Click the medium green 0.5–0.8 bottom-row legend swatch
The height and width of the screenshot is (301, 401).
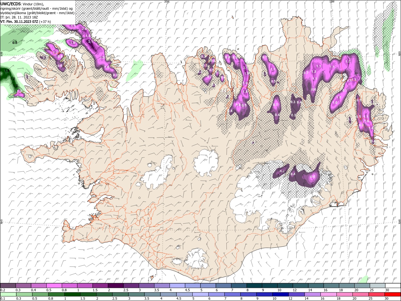(40, 294)
